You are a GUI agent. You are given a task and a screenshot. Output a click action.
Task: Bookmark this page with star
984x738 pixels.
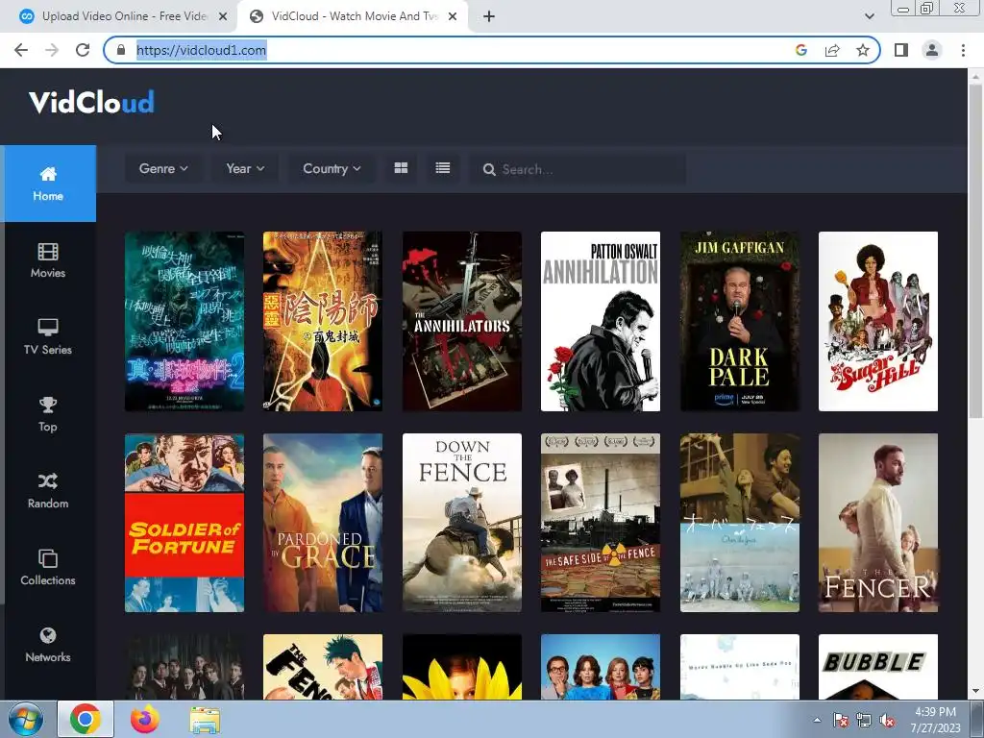point(863,50)
